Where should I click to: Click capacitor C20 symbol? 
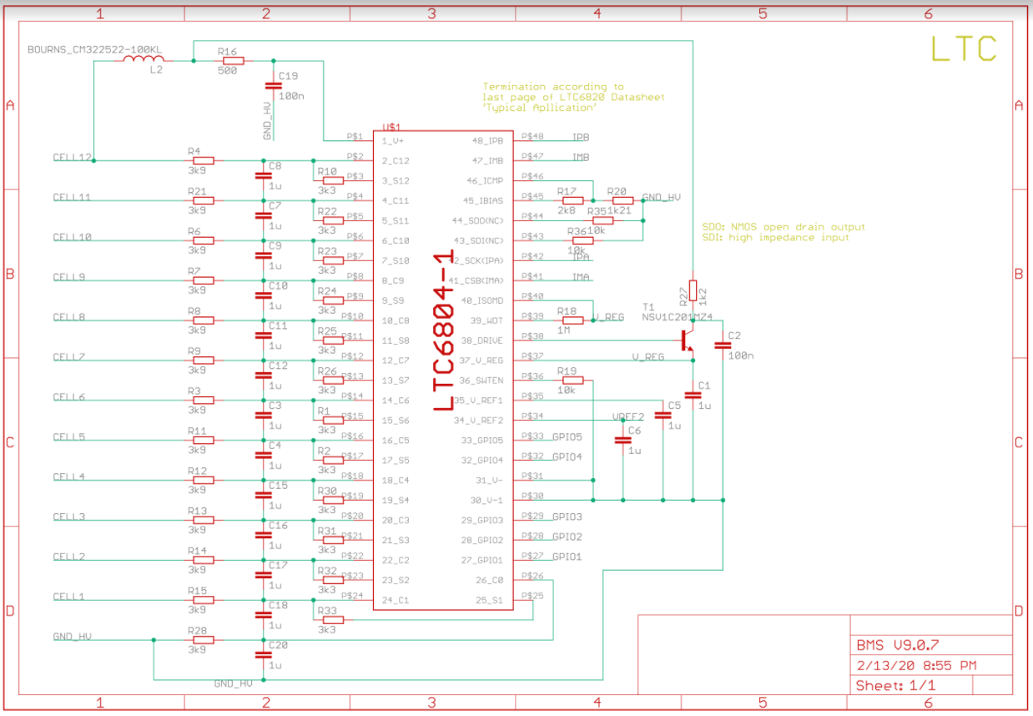click(264, 655)
